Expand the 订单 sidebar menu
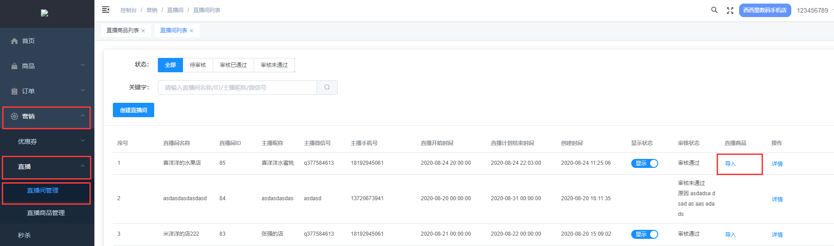Screen dimensions: 834x246 pyautogui.click(x=47, y=91)
